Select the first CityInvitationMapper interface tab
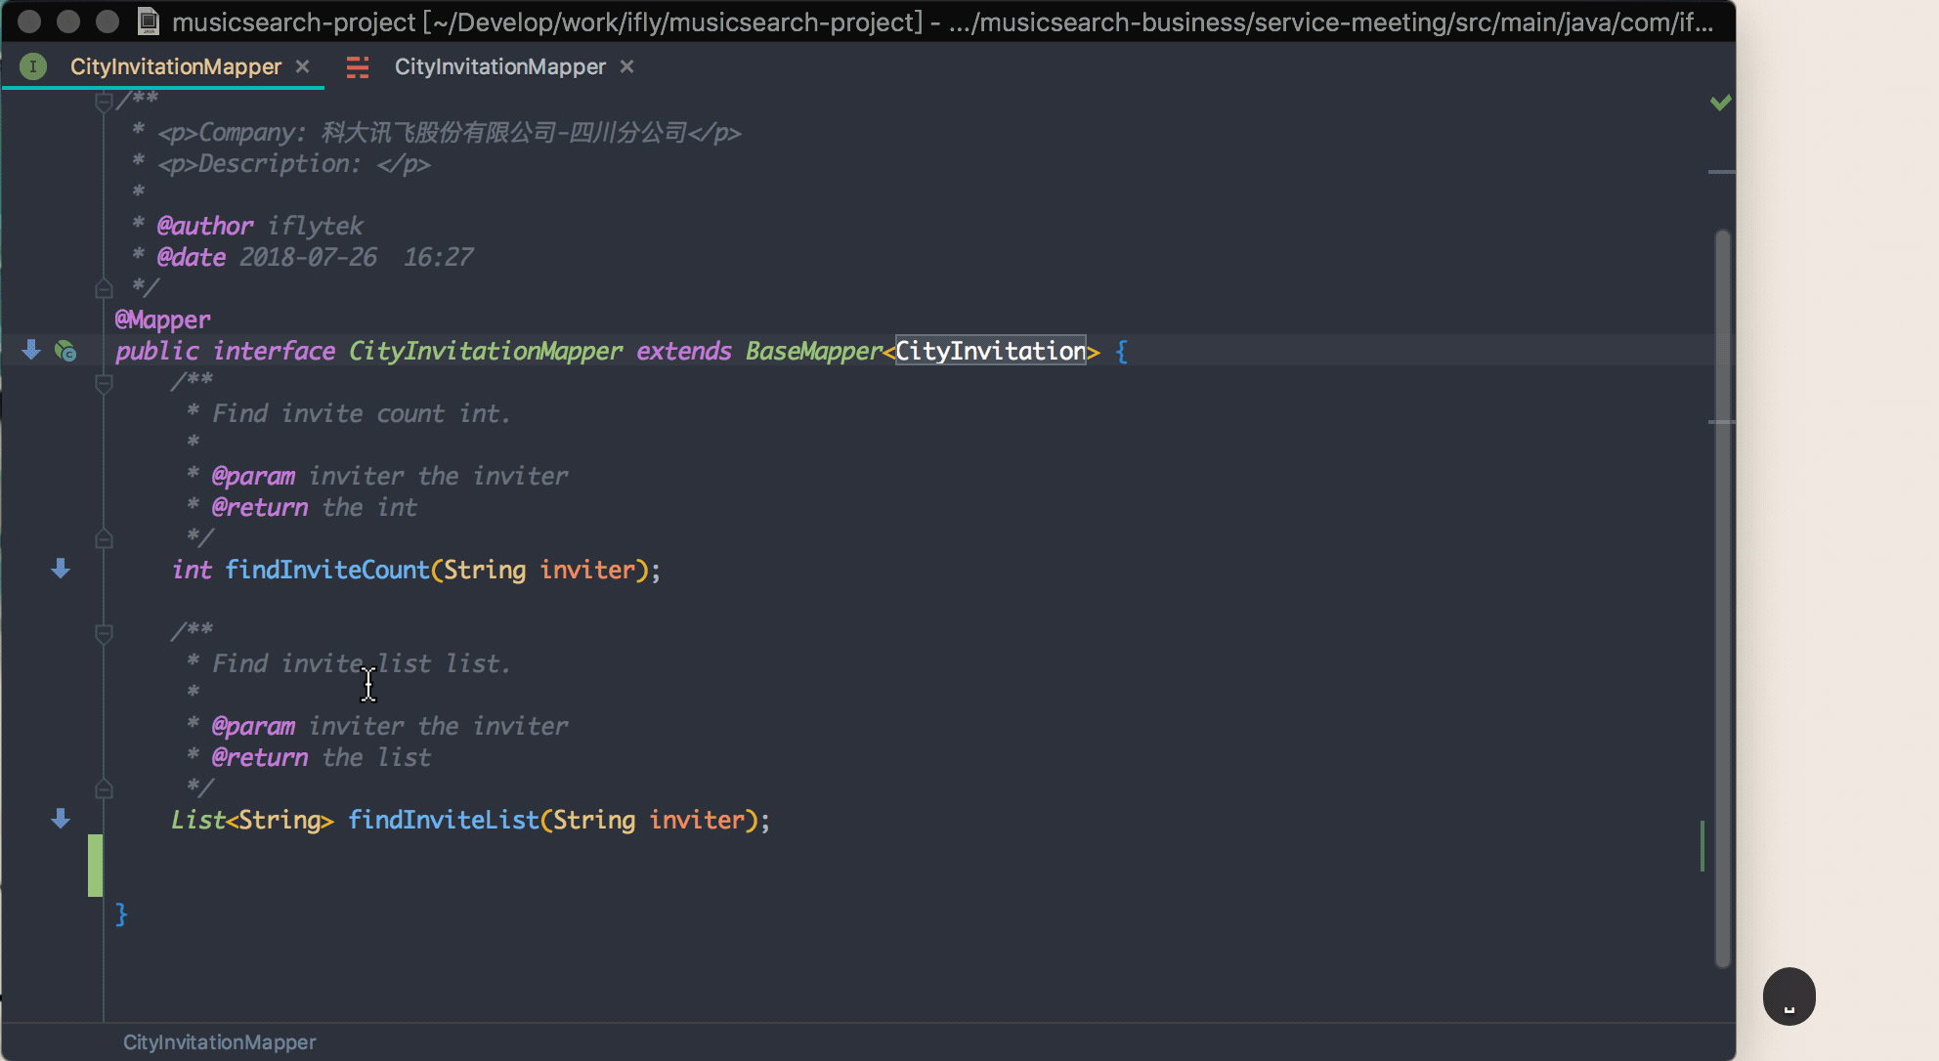Screen dimensions: 1939x1061 tap(176, 66)
